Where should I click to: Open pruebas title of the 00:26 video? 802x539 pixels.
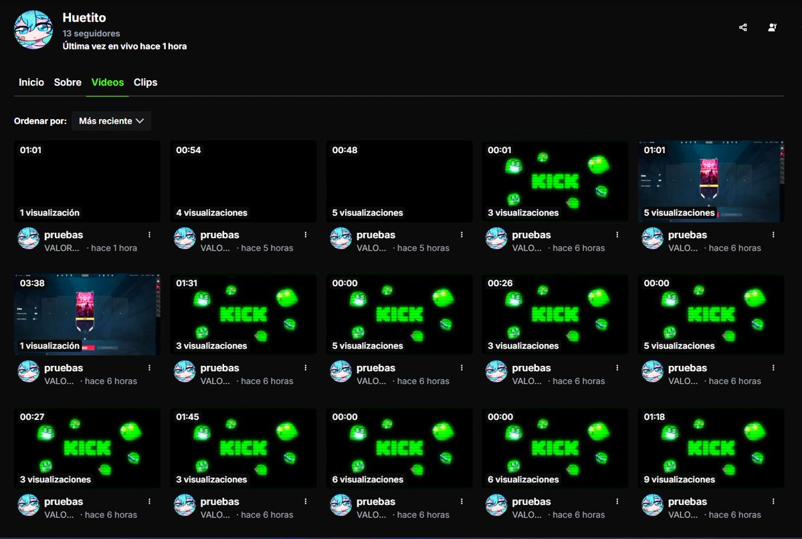531,368
